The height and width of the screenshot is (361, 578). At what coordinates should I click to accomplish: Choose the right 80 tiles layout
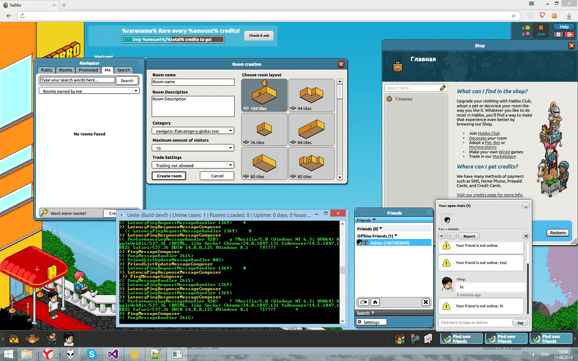[311, 163]
